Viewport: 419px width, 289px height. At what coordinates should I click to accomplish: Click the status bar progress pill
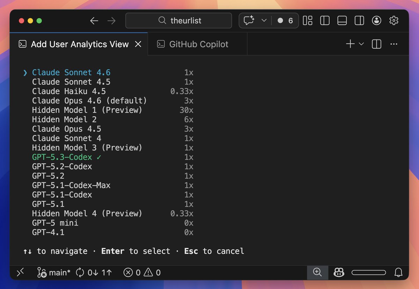point(369,273)
